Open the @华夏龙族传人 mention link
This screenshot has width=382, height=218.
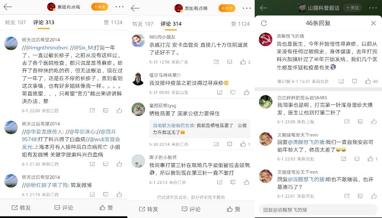click(45, 132)
